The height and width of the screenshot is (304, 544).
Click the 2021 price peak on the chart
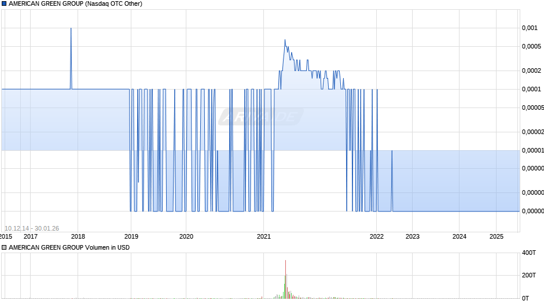(x=285, y=40)
